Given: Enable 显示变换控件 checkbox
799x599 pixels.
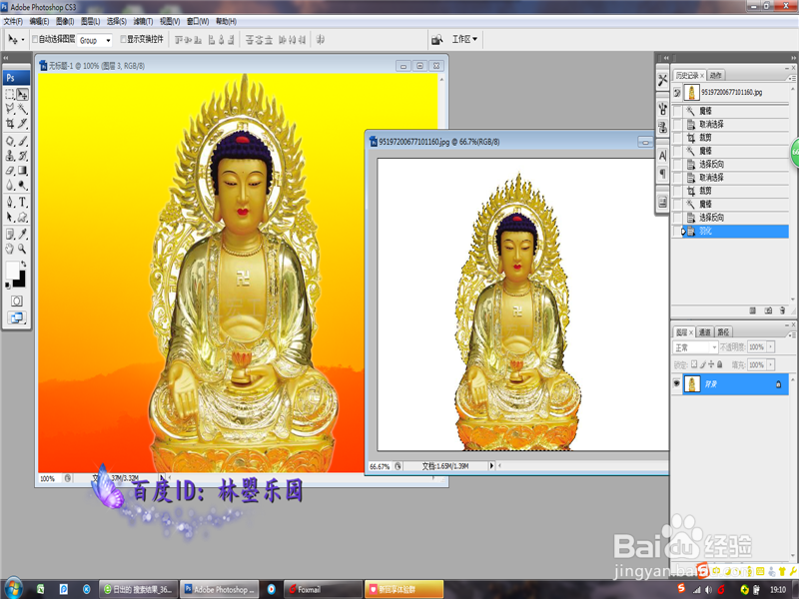Looking at the screenshot, I should (123, 39).
